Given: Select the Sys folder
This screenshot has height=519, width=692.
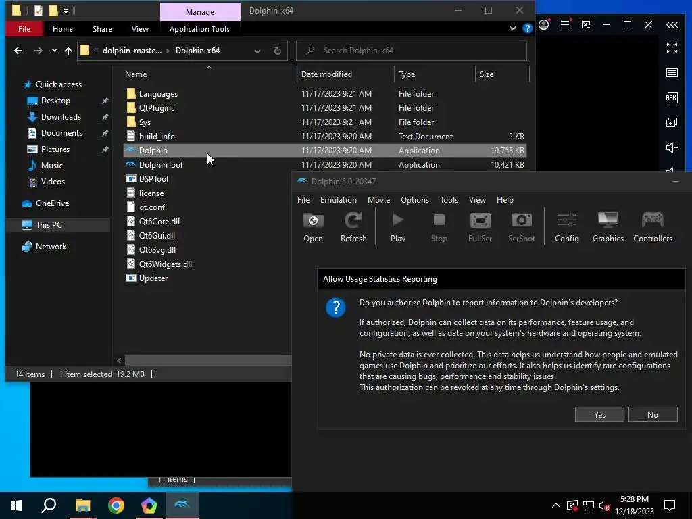Looking at the screenshot, I should (x=324, y=122).
